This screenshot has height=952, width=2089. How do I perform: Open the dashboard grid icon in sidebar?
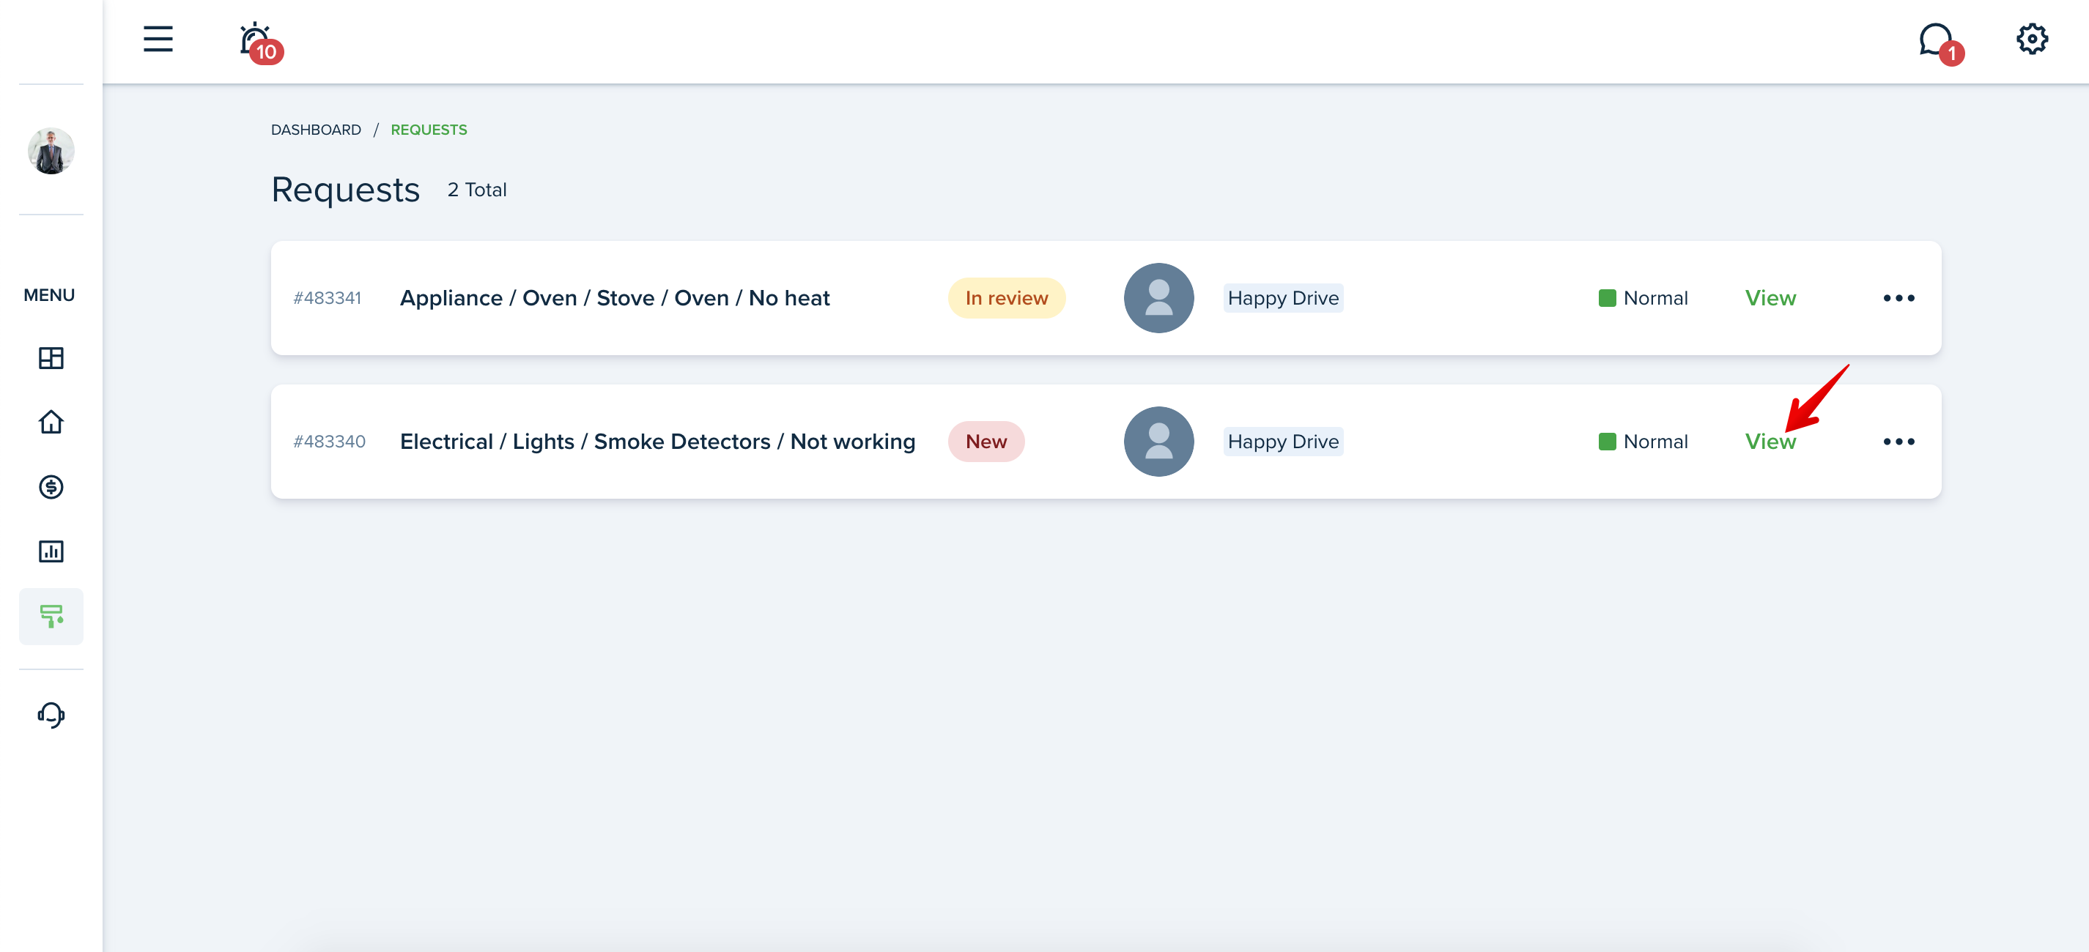pyautogui.click(x=51, y=358)
